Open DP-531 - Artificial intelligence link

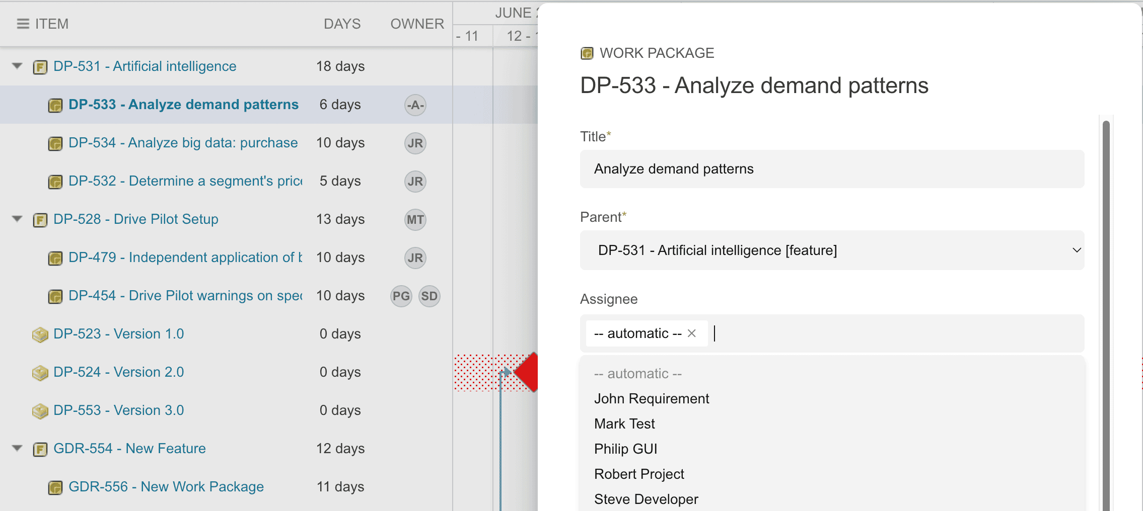145,66
